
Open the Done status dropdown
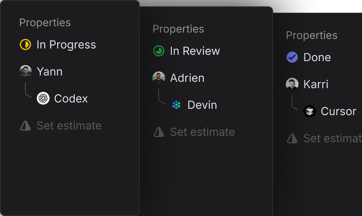(317, 58)
